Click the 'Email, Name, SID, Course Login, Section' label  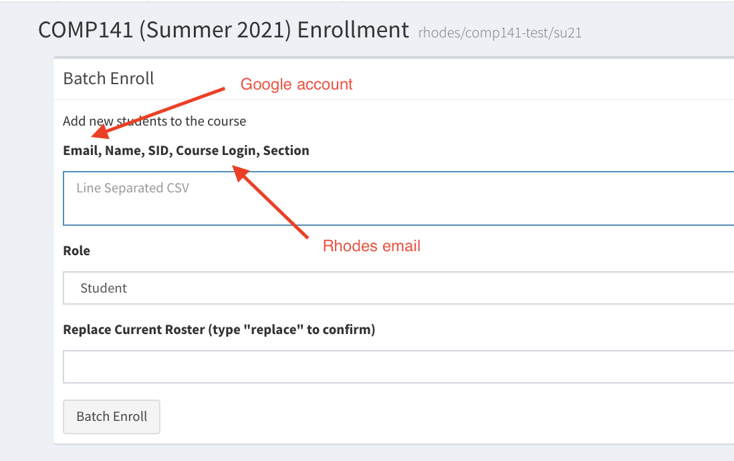click(x=186, y=150)
